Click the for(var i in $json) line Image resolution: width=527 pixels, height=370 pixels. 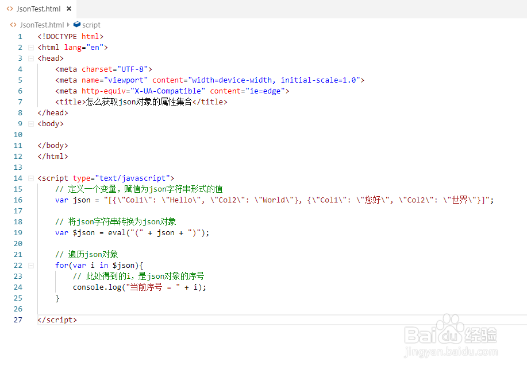click(x=99, y=266)
